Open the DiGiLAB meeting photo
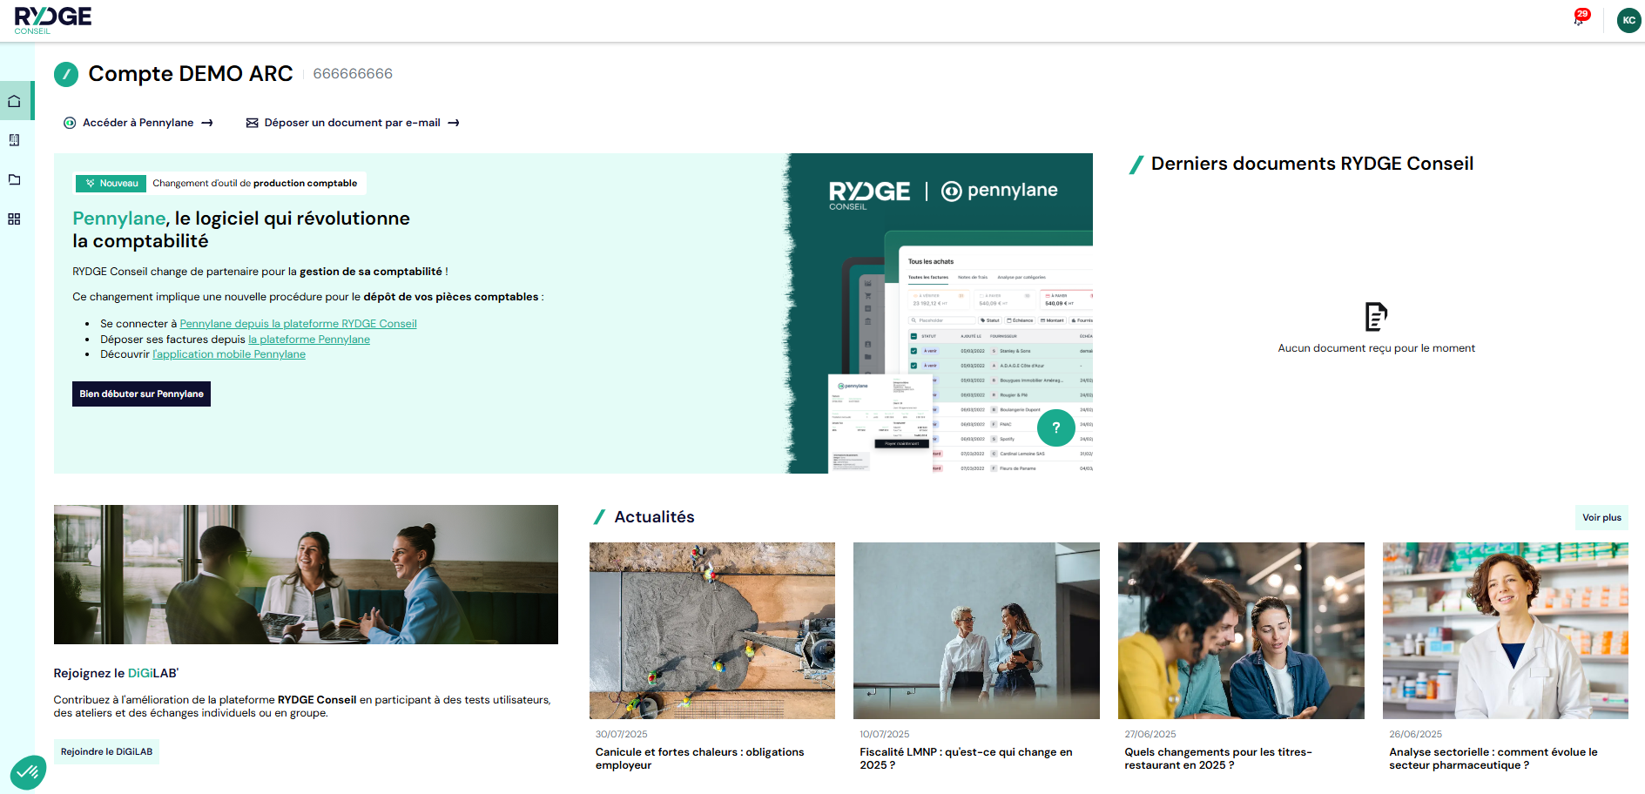The width and height of the screenshot is (1645, 794). 306,575
